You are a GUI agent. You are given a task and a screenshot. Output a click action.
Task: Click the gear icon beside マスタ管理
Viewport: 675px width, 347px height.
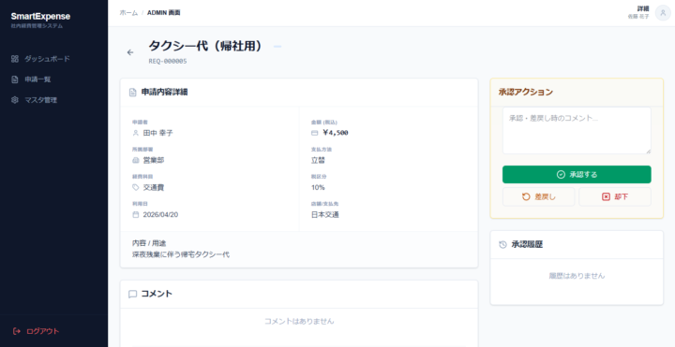click(x=15, y=100)
